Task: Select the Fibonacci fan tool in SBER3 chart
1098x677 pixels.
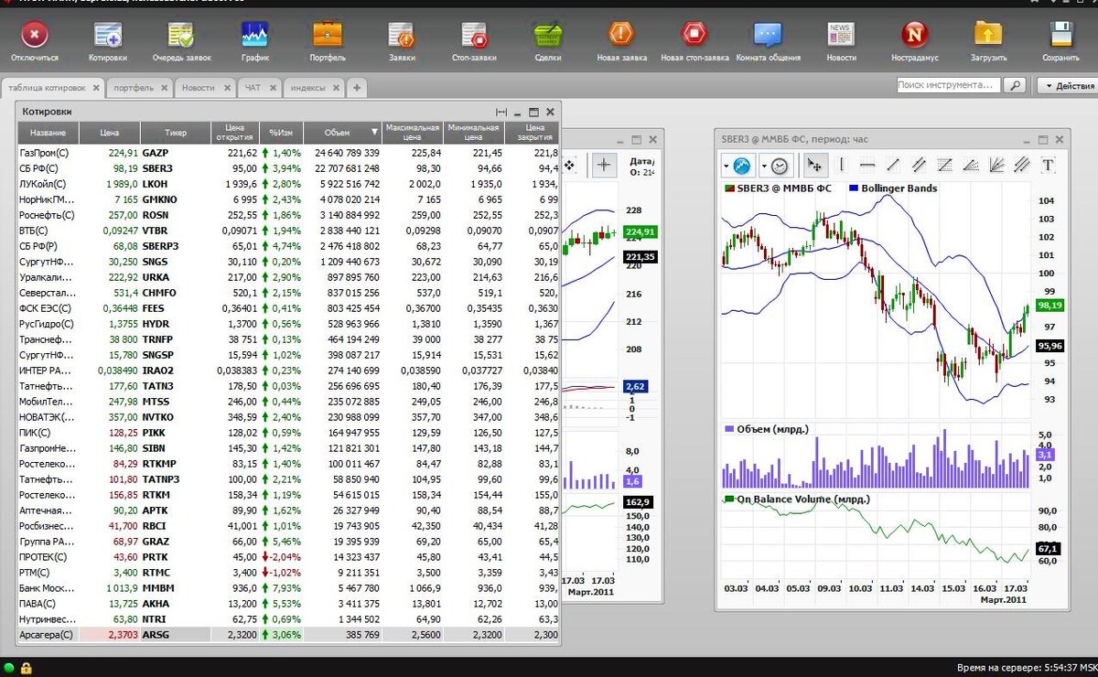Action: coord(971,166)
